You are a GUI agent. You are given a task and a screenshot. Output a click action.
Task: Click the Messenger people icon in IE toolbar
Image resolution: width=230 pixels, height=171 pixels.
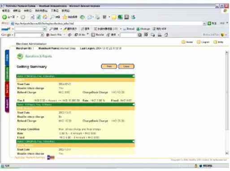pos(133,17)
